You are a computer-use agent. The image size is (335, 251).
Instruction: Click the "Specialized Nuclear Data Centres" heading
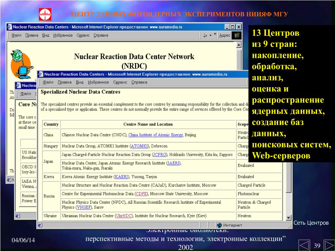(80, 92)
